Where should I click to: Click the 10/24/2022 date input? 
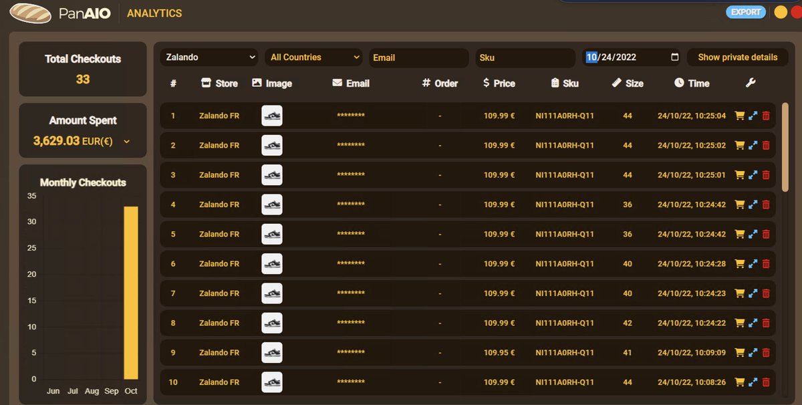pos(632,57)
